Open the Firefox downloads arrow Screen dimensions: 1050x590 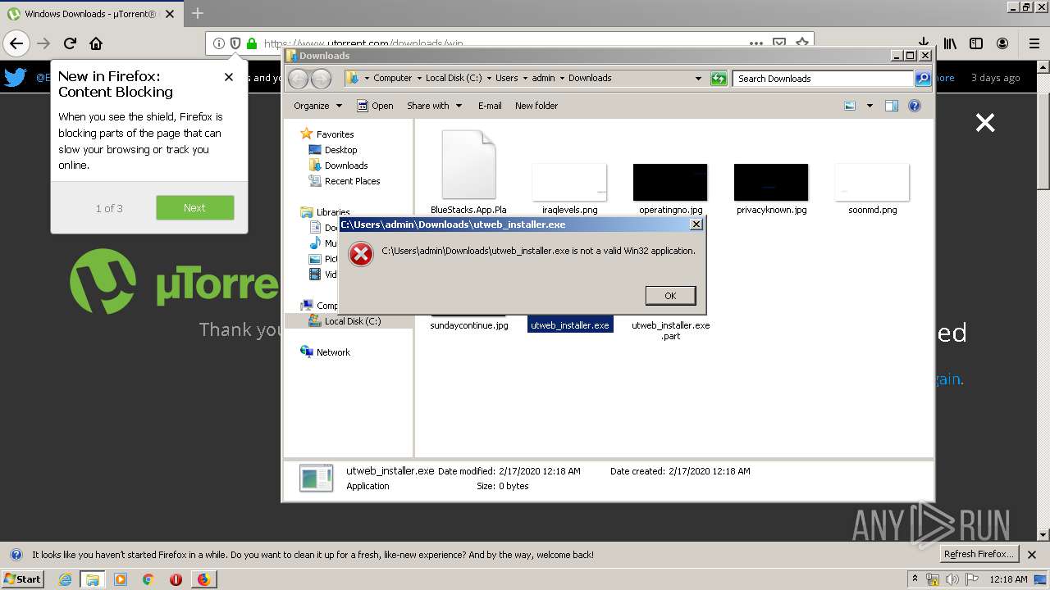(x=924, y=43)
